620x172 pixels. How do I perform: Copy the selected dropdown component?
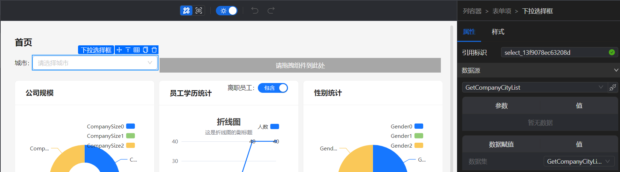(x=146, y=50)
